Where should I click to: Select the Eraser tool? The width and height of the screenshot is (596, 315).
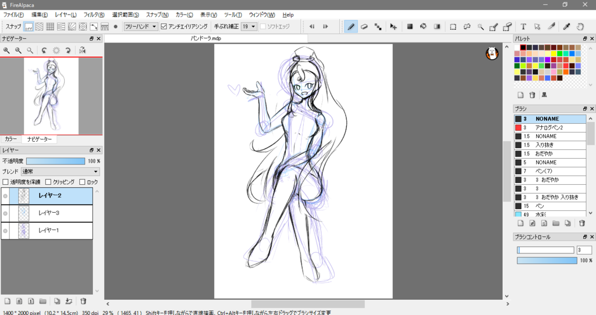(364, 27)
